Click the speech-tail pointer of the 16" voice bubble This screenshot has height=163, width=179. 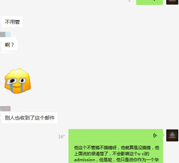click(164, 135)
